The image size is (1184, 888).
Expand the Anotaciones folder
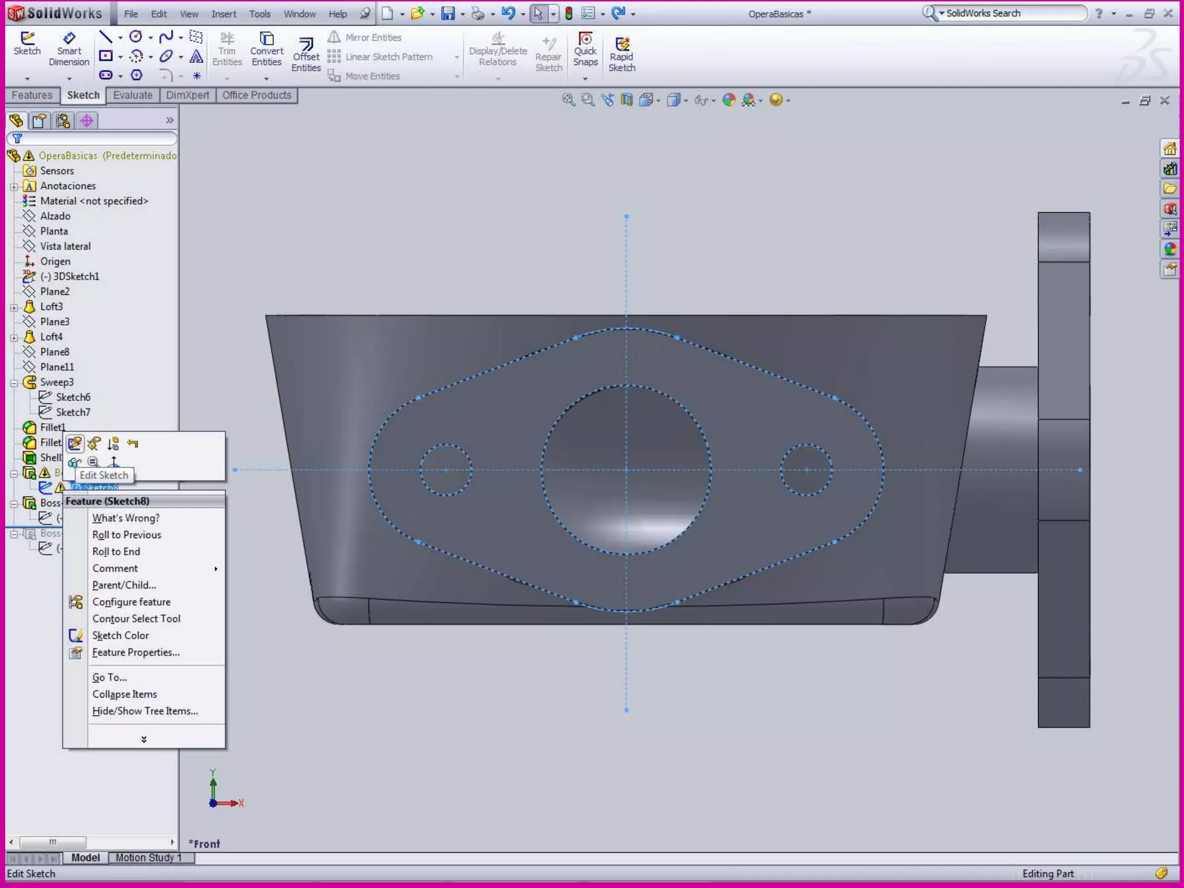[14, 187]
